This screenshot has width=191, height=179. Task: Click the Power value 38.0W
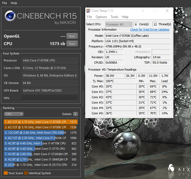click(114, 76)
